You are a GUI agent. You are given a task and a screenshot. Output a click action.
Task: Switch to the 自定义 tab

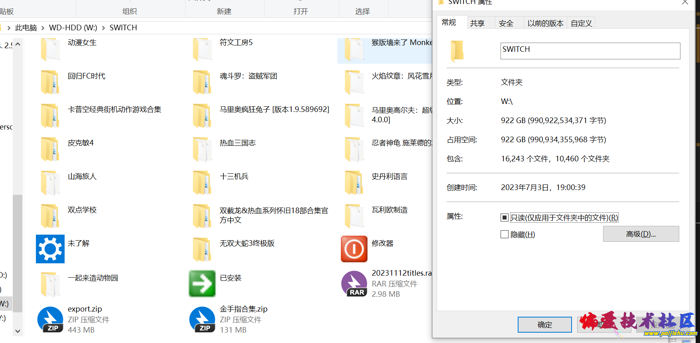581,23
